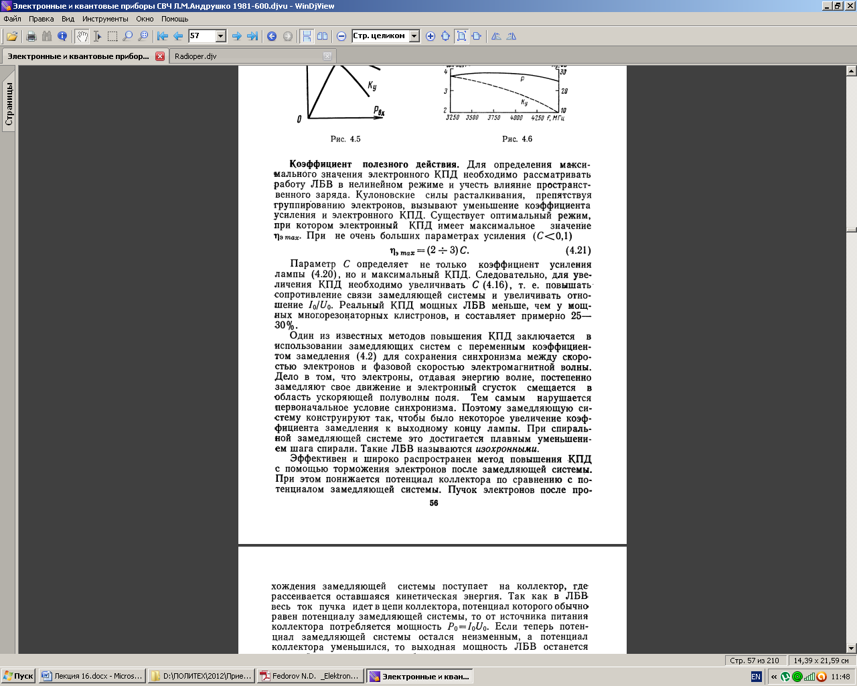Go to the next page
The width and height of the screenshot is (857, 686).
tap(237, 36)
